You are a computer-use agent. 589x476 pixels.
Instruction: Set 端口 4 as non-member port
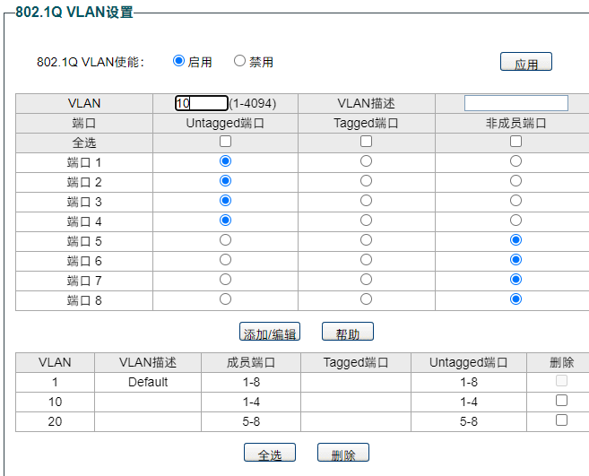click(515, 221)
